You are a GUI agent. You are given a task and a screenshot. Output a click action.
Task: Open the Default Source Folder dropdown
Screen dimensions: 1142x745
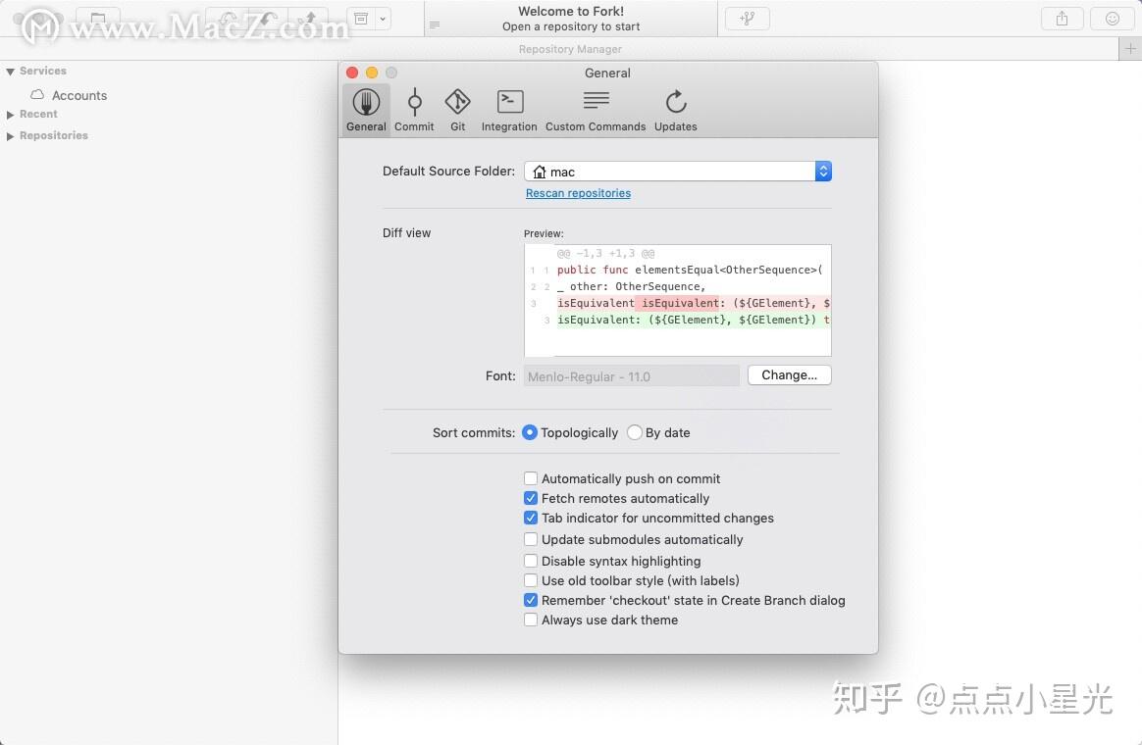pyautogui.click(x=822, y=171)
